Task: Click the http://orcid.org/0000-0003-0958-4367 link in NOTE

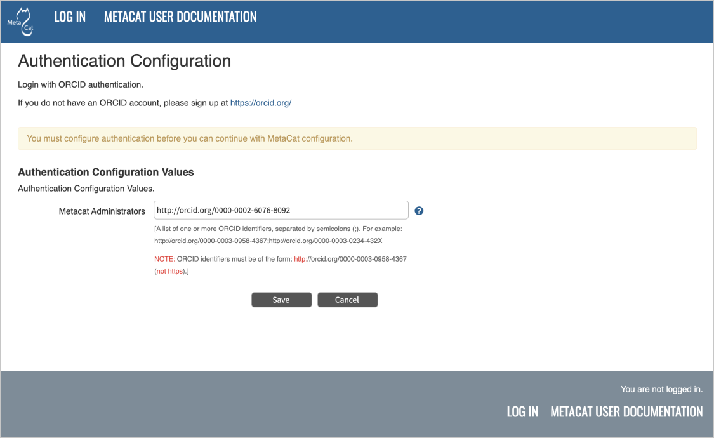Action: pos(350,259)
